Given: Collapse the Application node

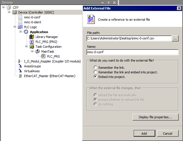Looking at the screenshot, I should click(x=20, y=31).
